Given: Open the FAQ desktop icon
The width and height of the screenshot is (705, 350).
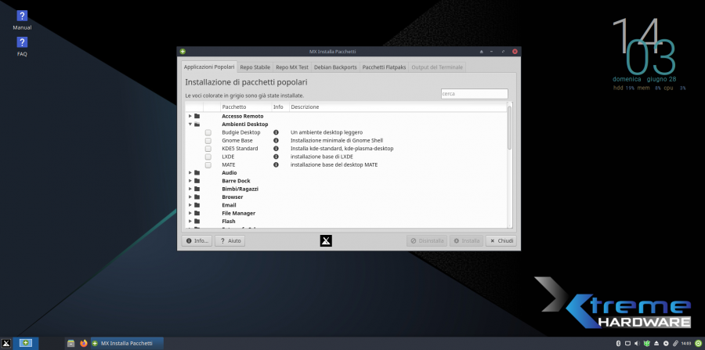Looking at the screenshot, I should pyautogui.click(x=22, y=43).
